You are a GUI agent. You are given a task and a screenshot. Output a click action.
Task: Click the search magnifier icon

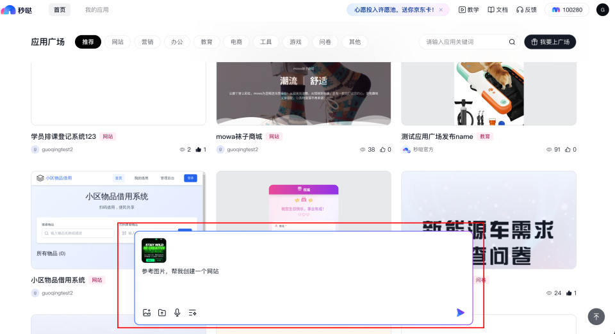(512, 42)
